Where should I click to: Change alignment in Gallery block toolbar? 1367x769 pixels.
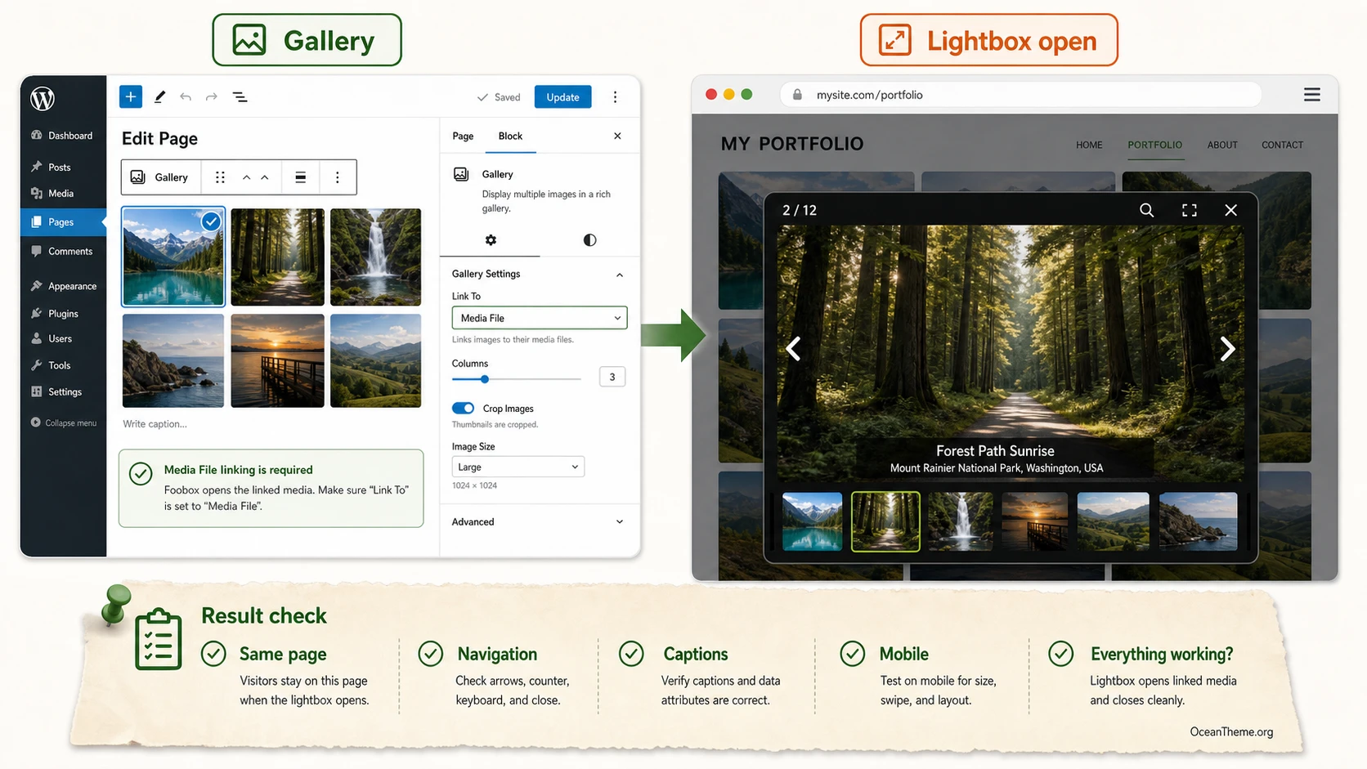[301, 177]
